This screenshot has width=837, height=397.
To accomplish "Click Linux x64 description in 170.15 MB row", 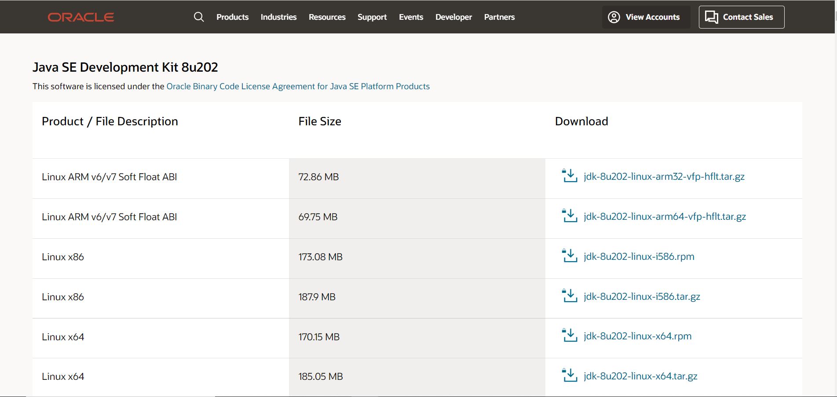I will click(63, 337).
